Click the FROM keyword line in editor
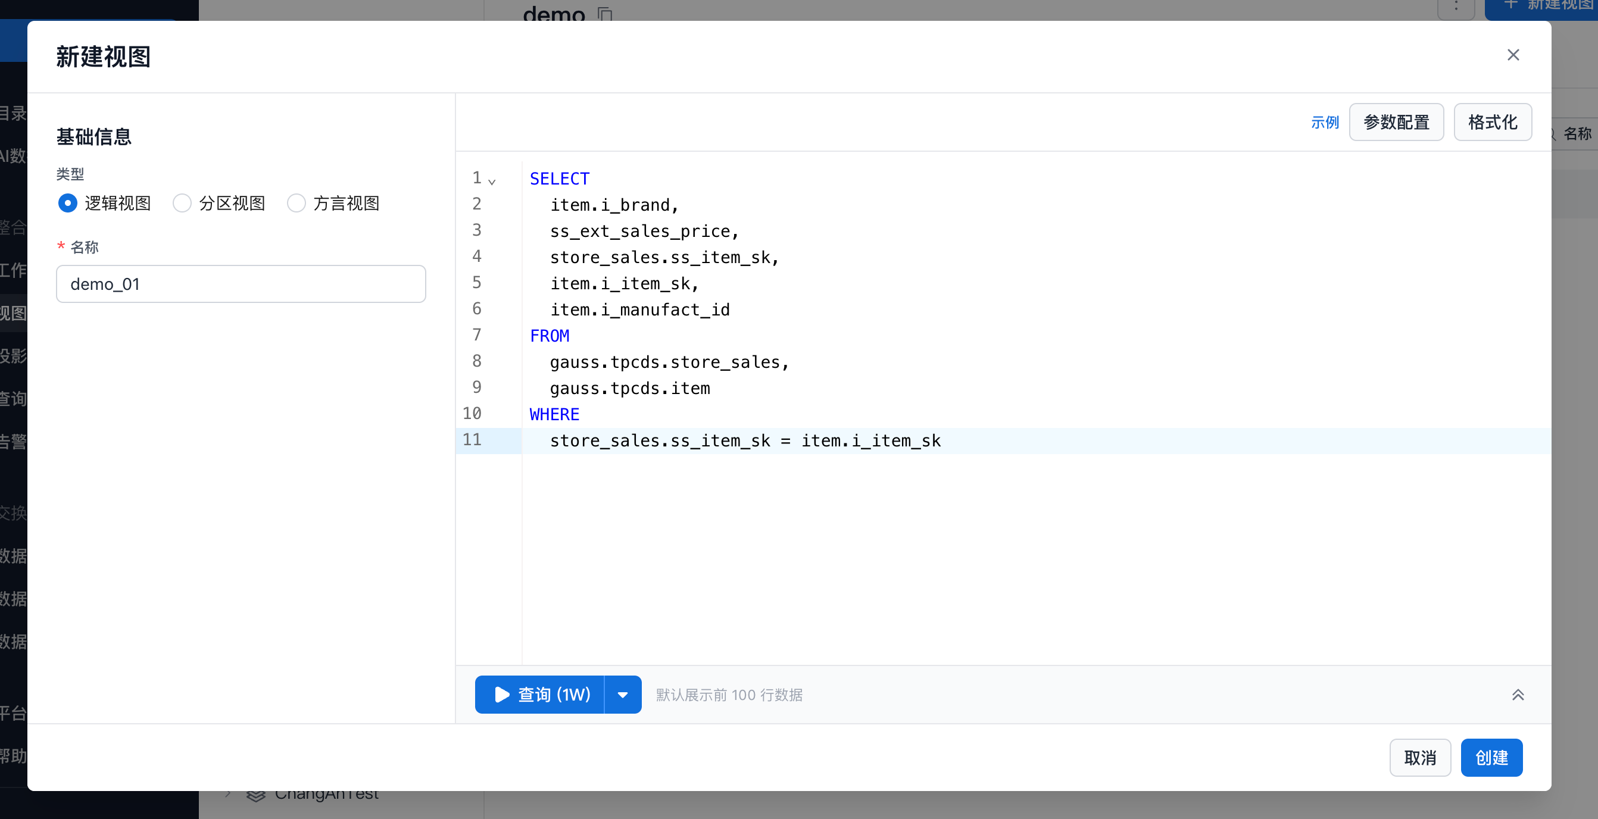Screen dimensions: 1598x819 550,336
